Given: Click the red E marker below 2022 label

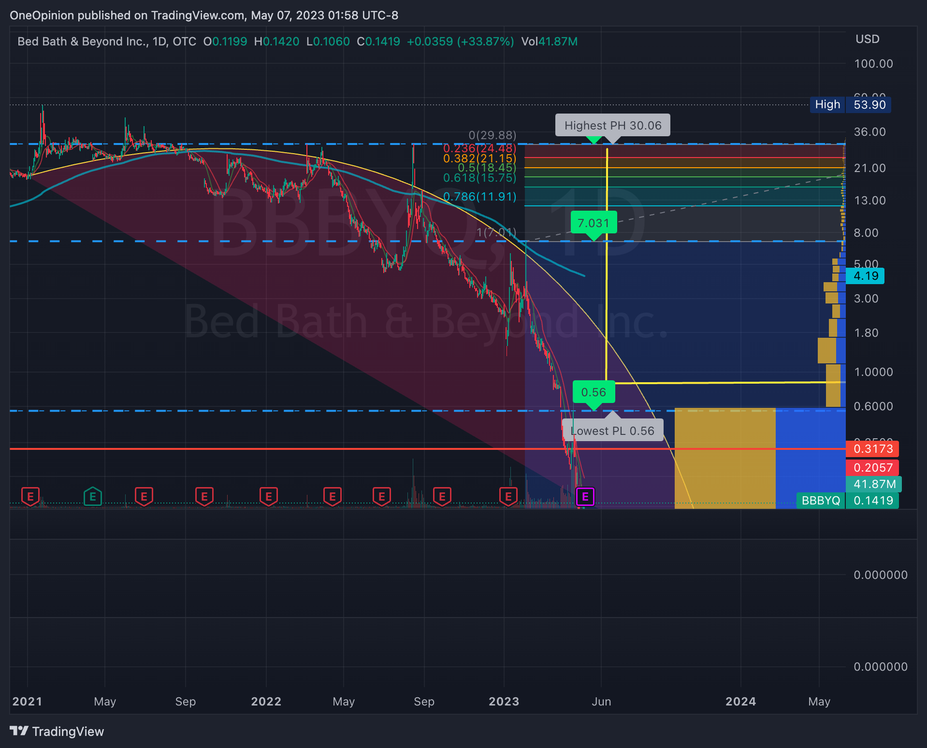Looking at the screenshot, I should pyautogui.click(x=269, y=496).
